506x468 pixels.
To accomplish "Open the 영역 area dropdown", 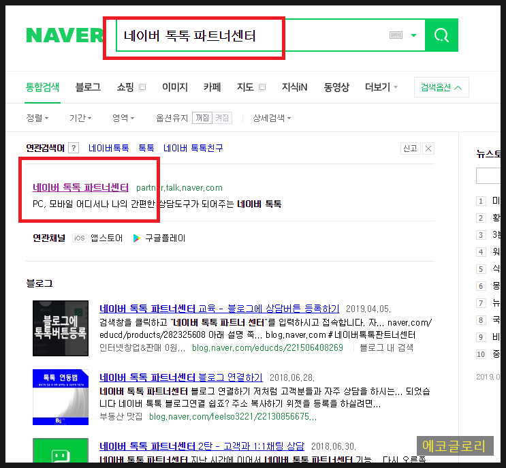I will 123,118.
